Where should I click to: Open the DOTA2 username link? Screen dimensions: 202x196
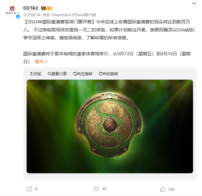point(31,8)
